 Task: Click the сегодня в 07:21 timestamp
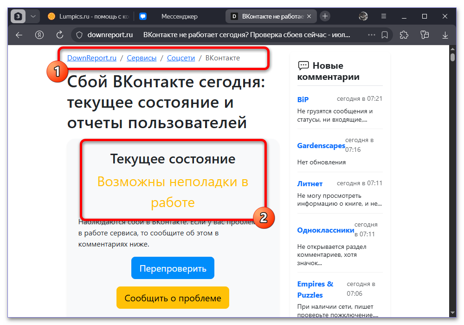pos(360,98)
